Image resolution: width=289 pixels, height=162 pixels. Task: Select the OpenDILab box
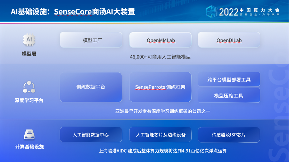pos(229,40)
